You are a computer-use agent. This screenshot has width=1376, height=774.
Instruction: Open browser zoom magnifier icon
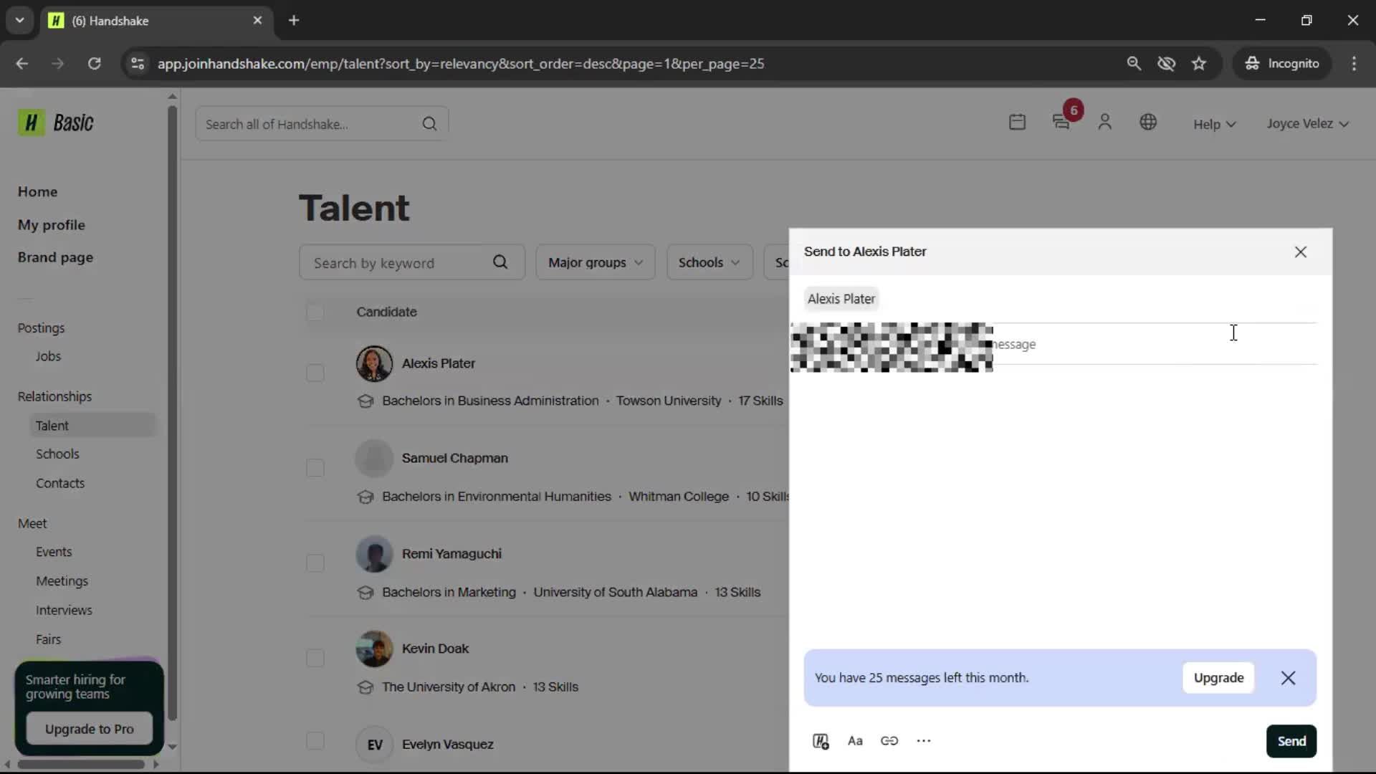pos(1134,63)
